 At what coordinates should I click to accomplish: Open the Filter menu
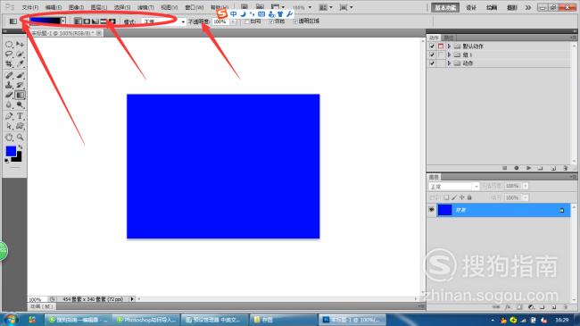tap(145, 7)
